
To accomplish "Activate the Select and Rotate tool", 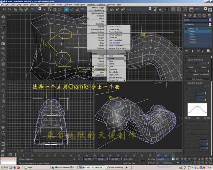I will point(72,10).
